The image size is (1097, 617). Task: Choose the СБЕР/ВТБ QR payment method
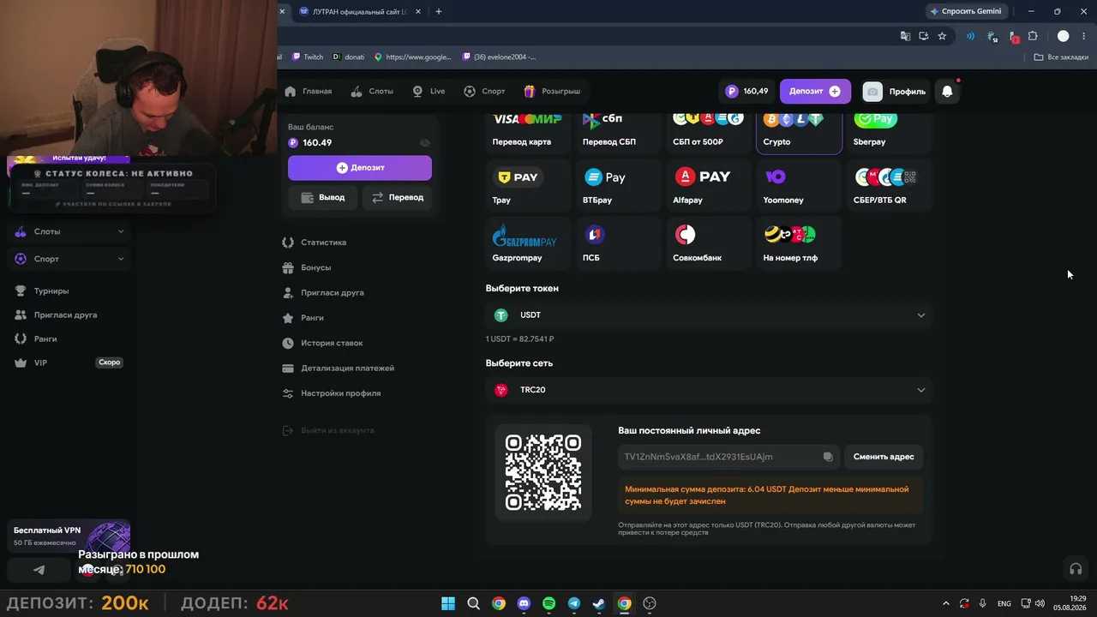tap(890, 186)
